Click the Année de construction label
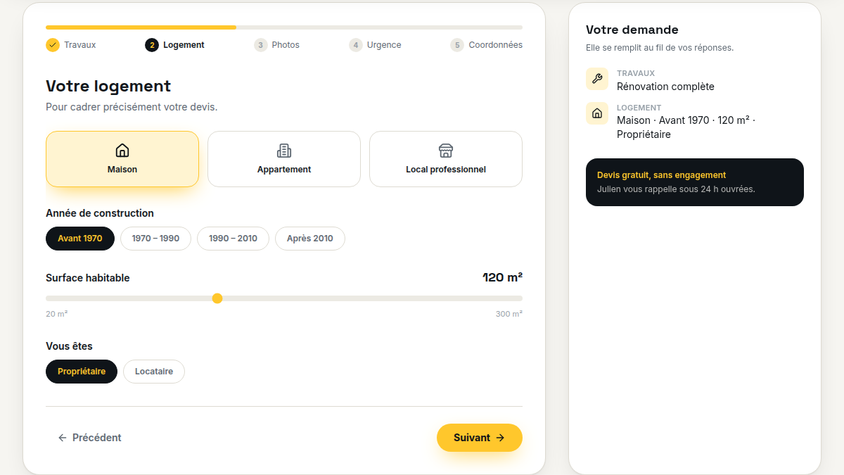The image size is (844, 475). pos(100,213)
